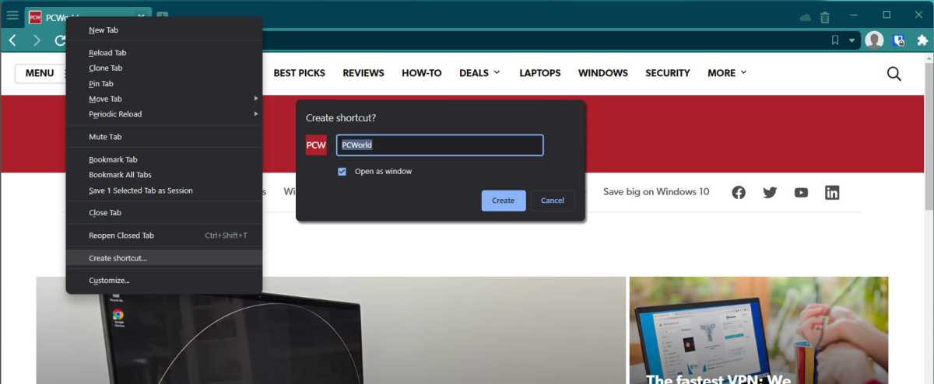Reload the page using the refresh icon
This screenshot has height=384, width=934.
[x=60, y=40]
